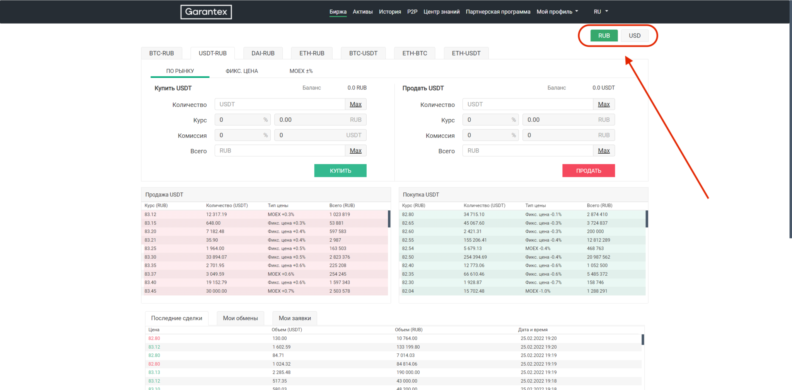Click sell Количество USDT input field

(528, 104)
